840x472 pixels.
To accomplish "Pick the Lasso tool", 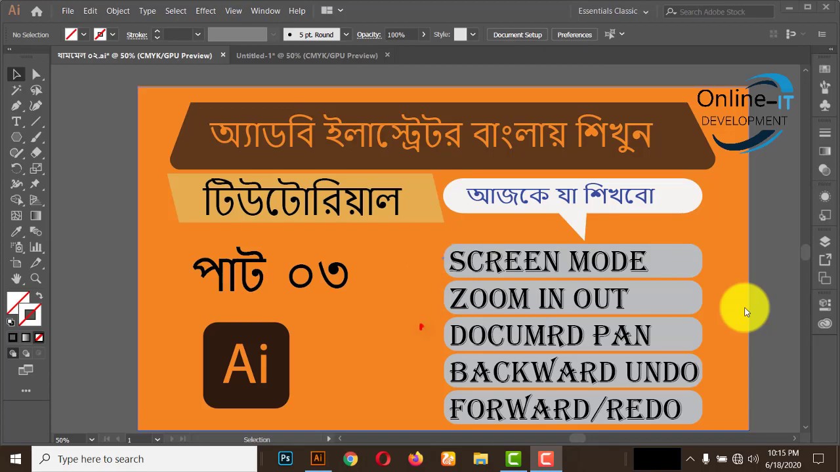I will pyautogui.click(x=36, y=90).
